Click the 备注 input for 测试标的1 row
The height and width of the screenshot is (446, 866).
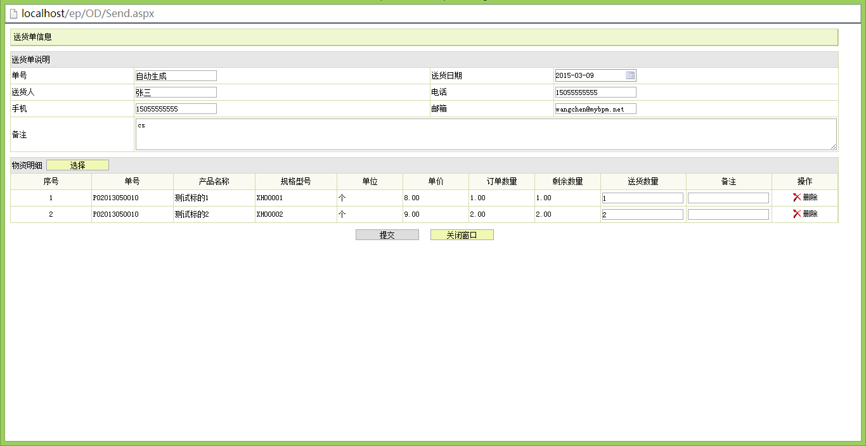pos(728,198)
